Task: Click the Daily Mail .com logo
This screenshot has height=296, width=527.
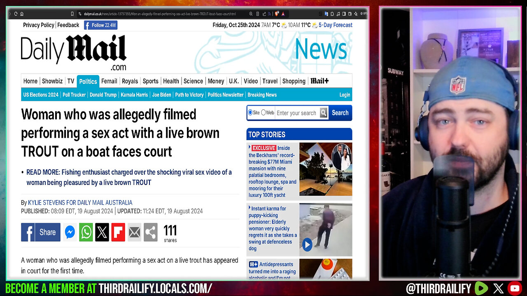Action: coord(74,52)
